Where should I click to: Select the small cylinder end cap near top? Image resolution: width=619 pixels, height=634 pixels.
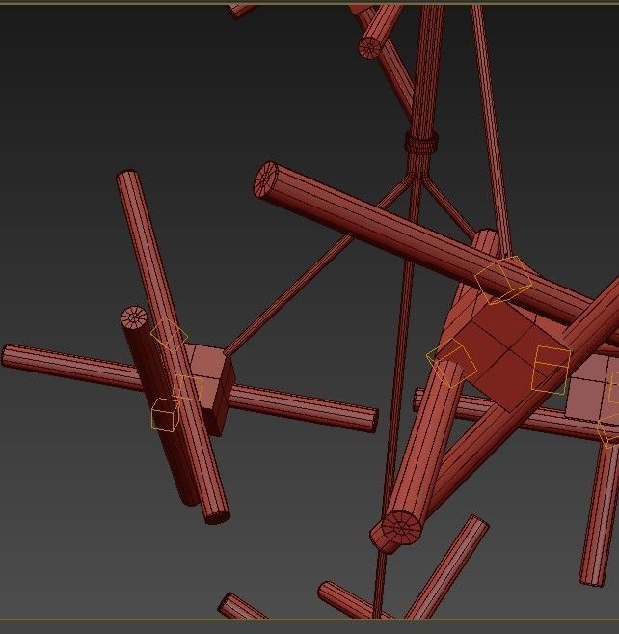coord(369,48)
